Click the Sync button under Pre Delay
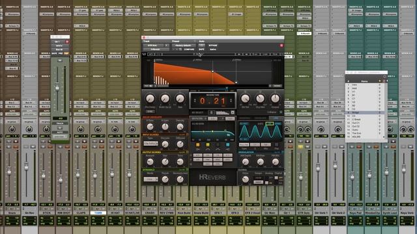This screenshot has height=234, width=417. (x=150, y=111)
